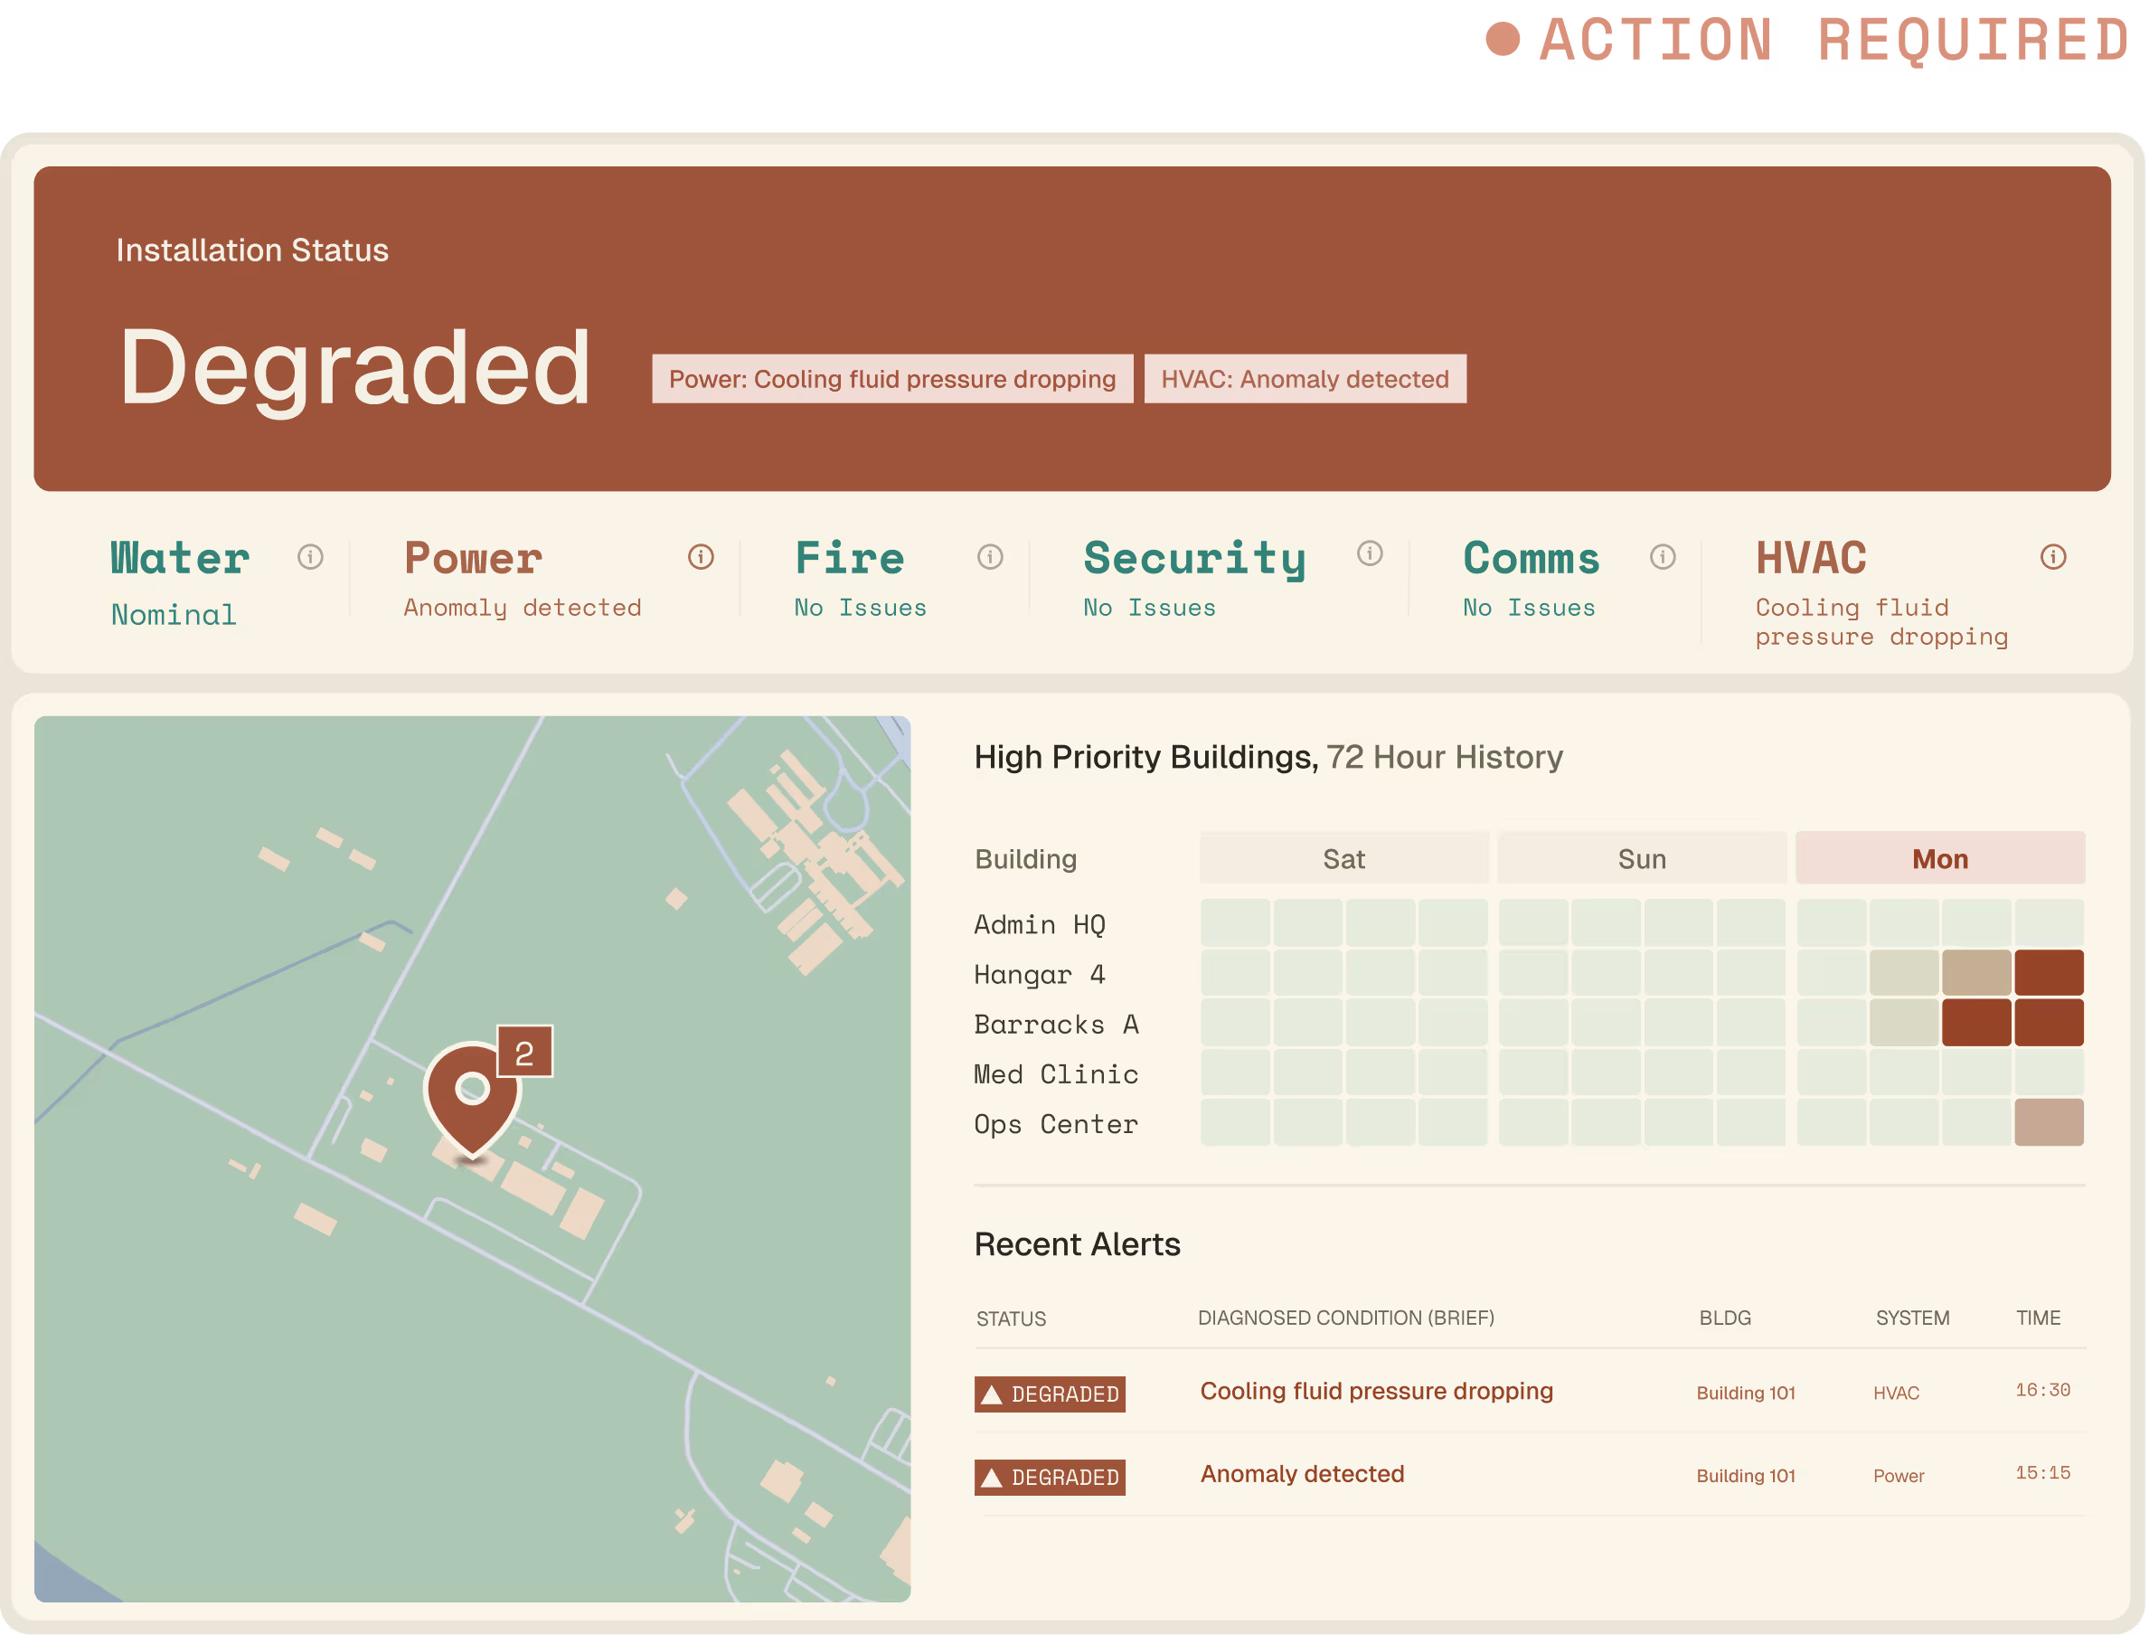Screen dimensions: 2149x1635
Task: Click the warning triangle in the 16:30 alert
Action: coord(991,1394)
